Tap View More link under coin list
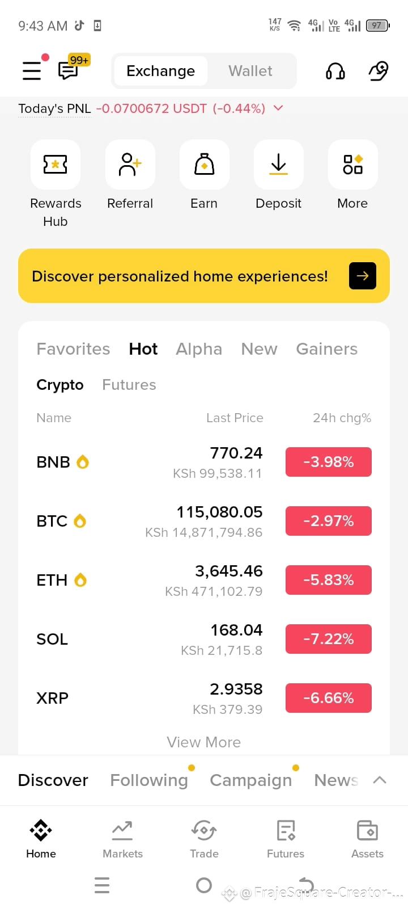Screen dimensions: 408x908 tap(204, 742)
